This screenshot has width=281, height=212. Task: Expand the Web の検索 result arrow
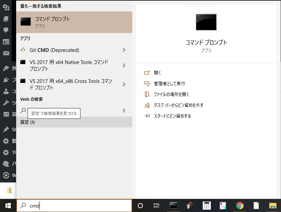pos(124,111)
